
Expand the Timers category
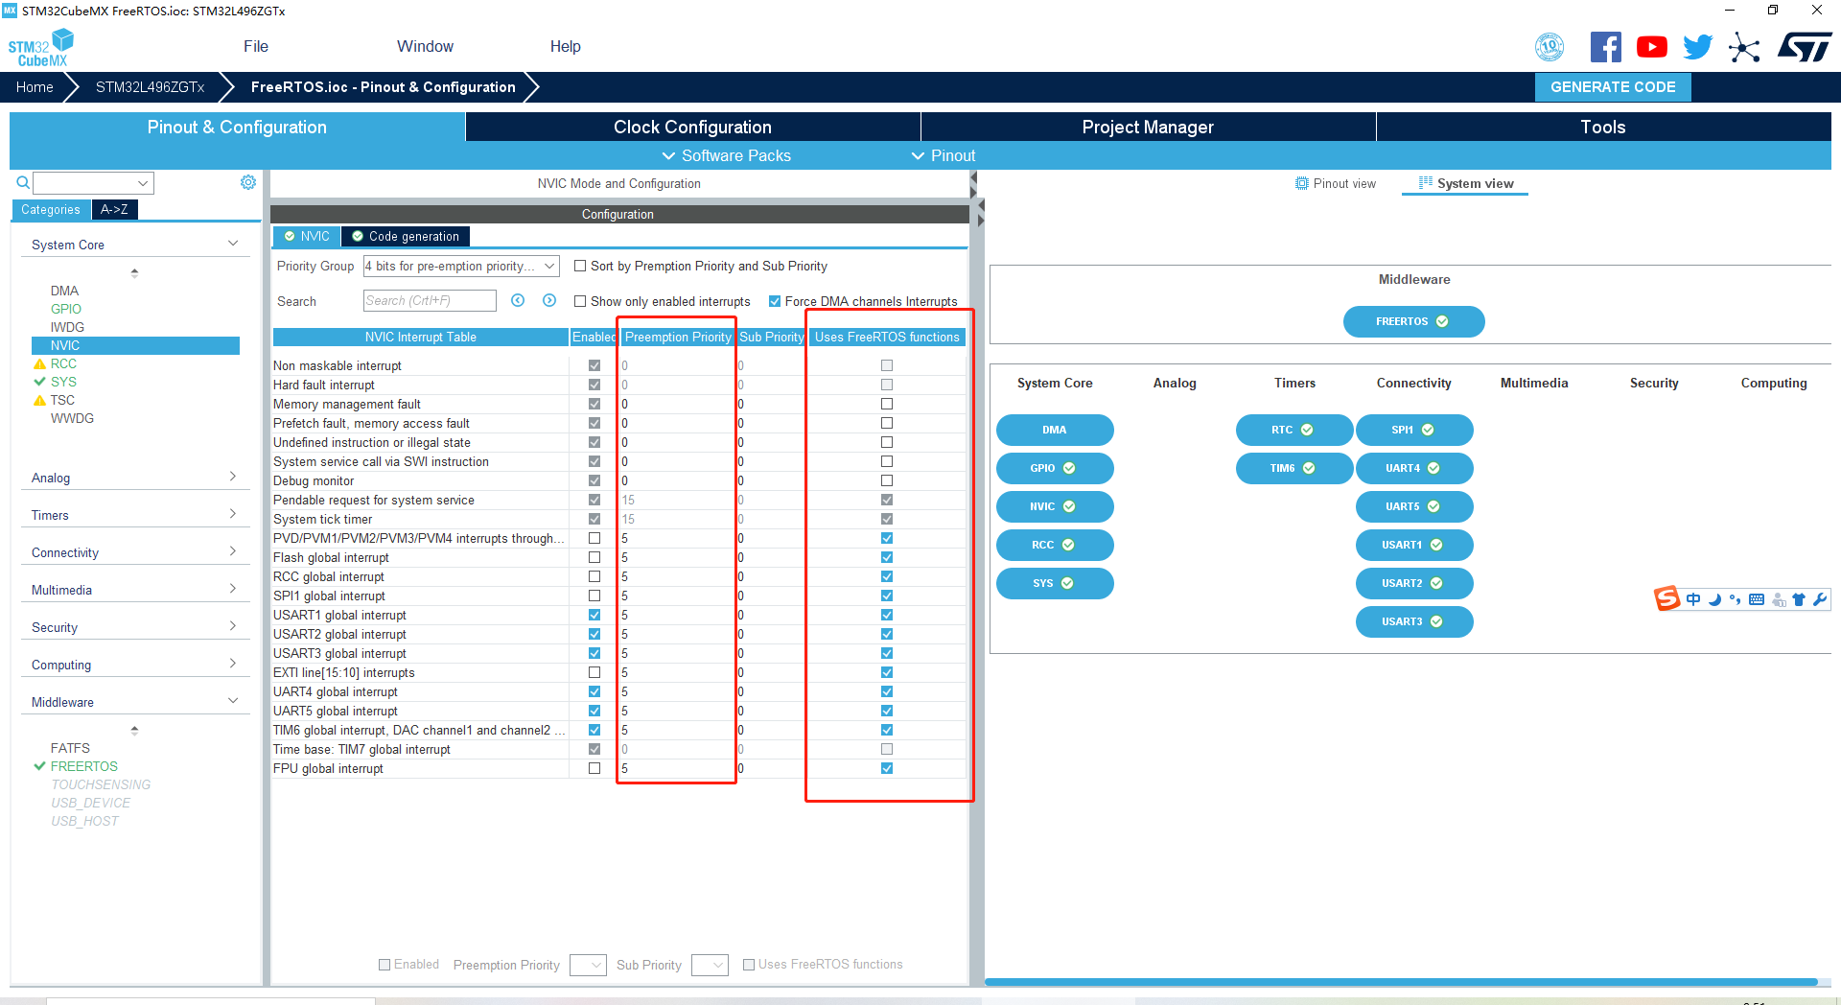click(135, 515)
